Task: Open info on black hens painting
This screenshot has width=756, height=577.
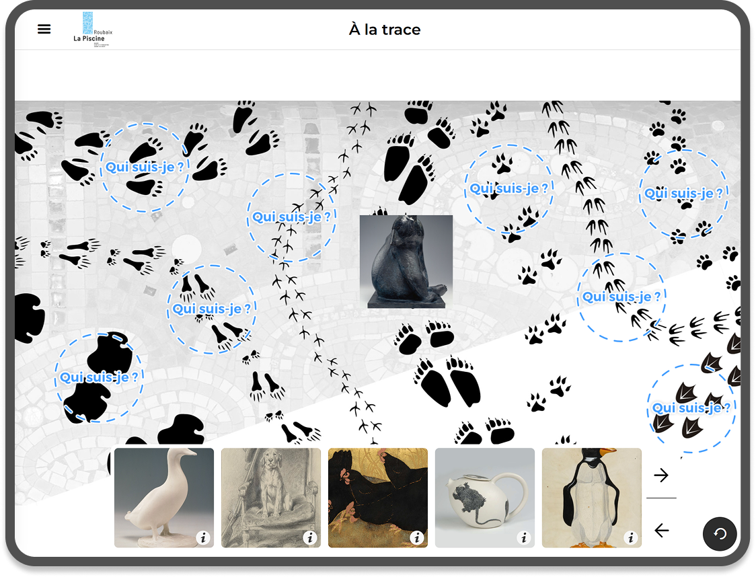Action: (417, 537)
